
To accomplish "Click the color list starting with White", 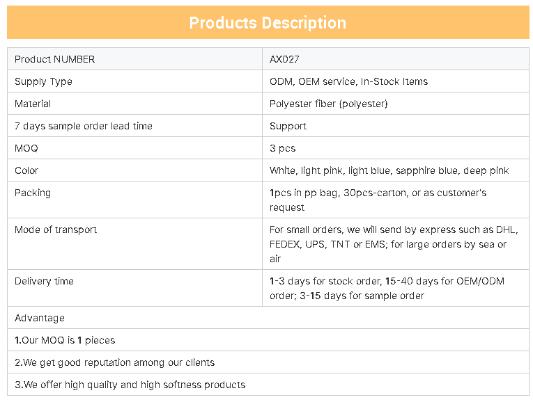I will point(389,170).
